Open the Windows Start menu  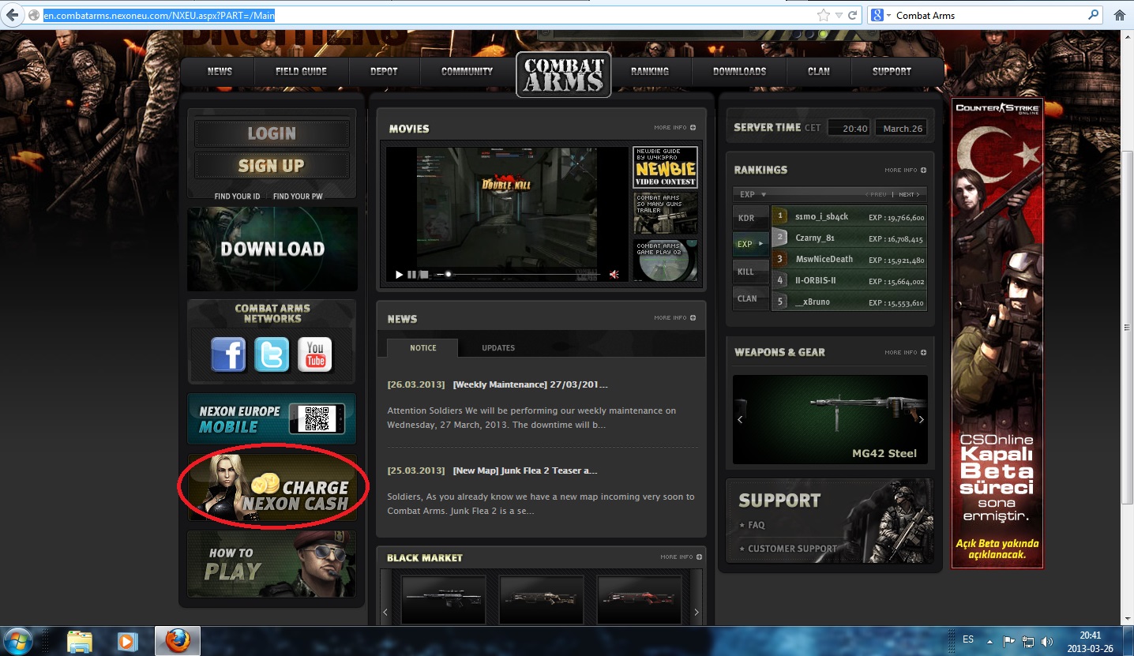click(x=18, y=640)
